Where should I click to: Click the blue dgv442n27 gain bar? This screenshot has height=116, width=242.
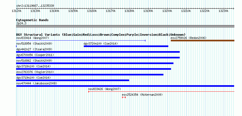pyautogui.click(x=98, y=52)
